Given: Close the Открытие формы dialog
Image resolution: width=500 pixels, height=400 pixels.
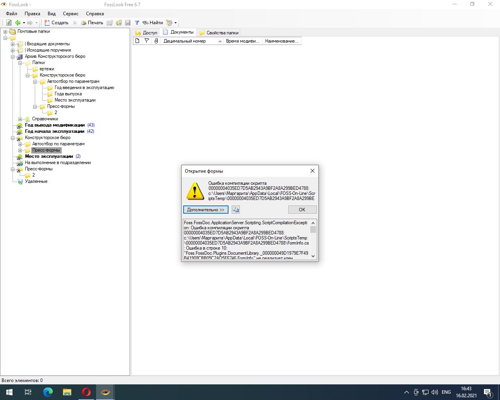Looking at the screenshot, I should click(x=312, y=171).
